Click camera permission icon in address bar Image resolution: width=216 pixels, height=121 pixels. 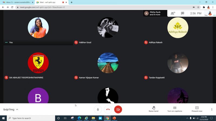pyautogui.click(x=194, y=7)
